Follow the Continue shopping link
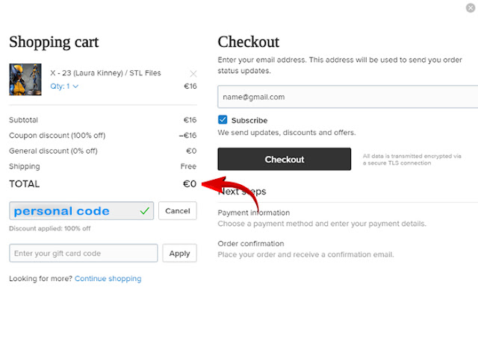The image size is (478, 337). click(x=108, y=279)
